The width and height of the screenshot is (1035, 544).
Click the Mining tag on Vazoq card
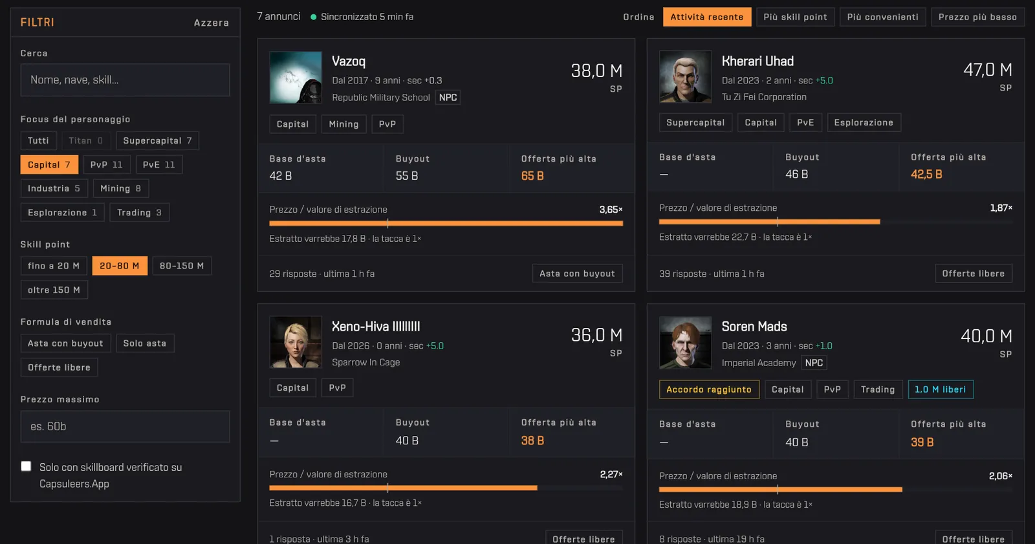pos(343,124)
